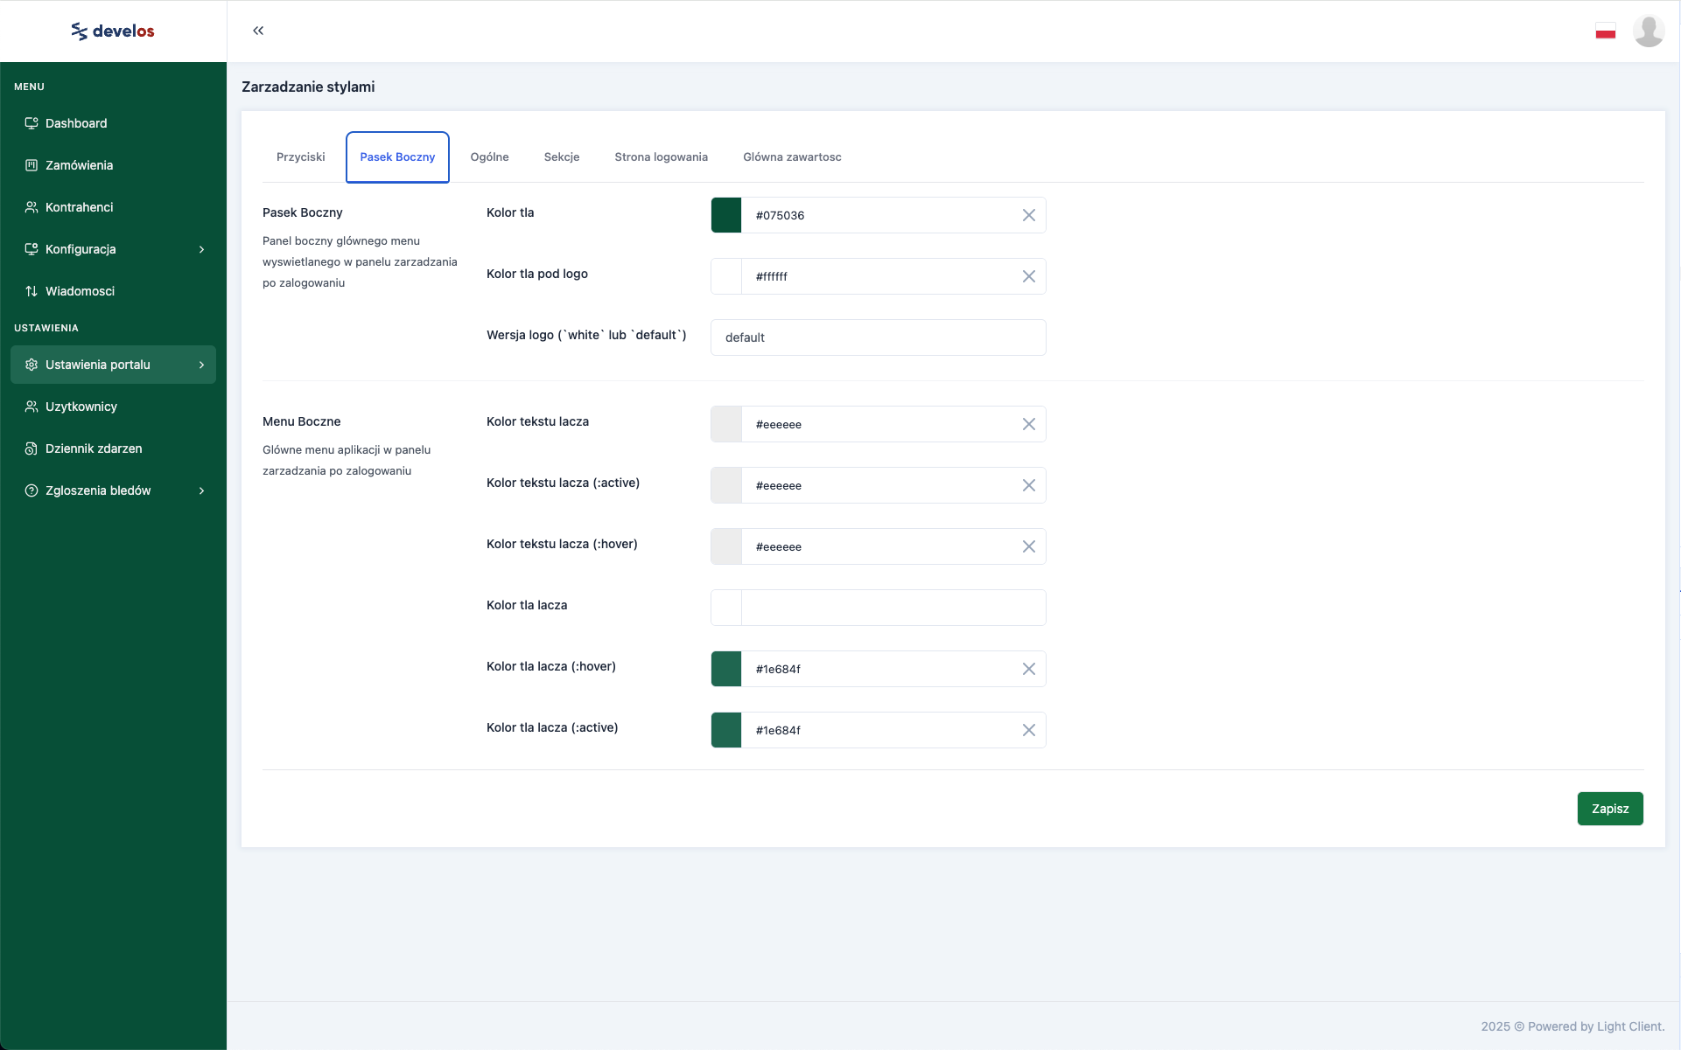This screenshot has height=1050, width=1681.
Task: Switch to the Przyciski tab
Action: coord(300,157)
